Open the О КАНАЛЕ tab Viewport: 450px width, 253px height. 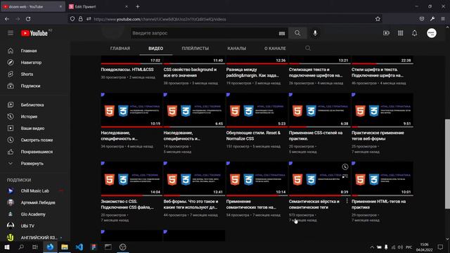(x=275, y=48)
